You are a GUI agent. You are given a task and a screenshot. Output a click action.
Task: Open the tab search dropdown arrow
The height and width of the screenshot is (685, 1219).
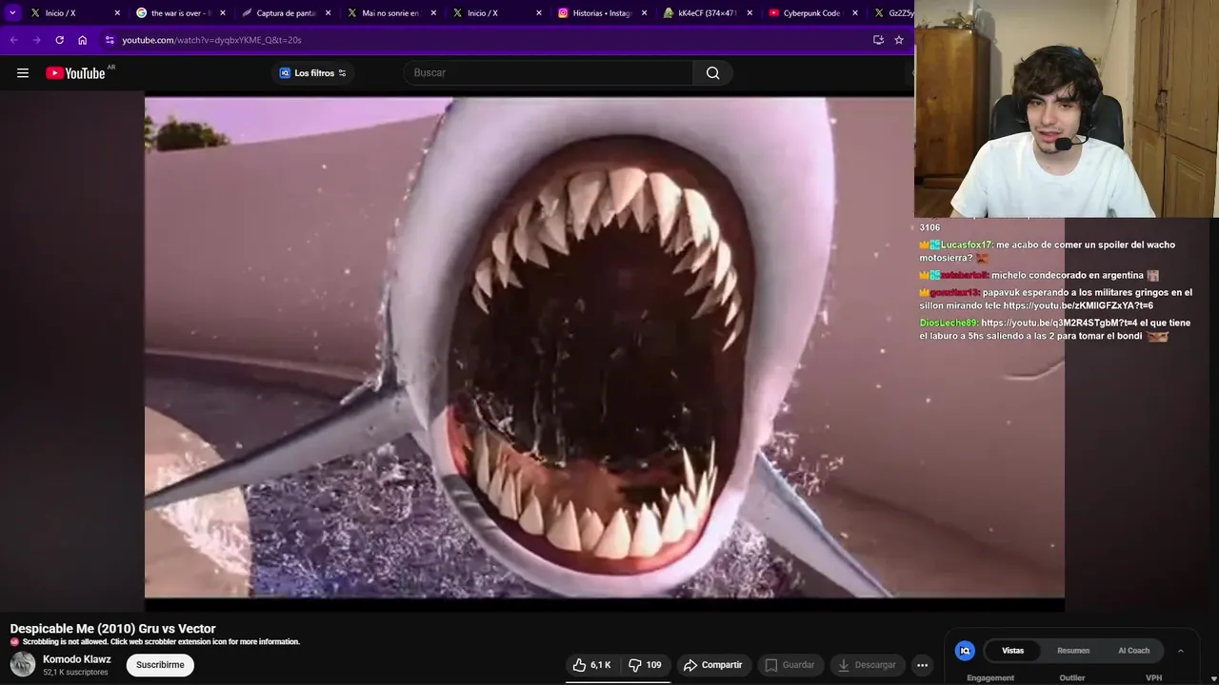click(x=12, y=13)
